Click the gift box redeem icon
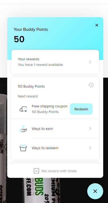108x203 pixels. click(23, 148)
